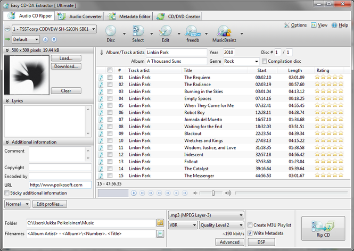Collapse the Additional information section
This screenshot has height=251, width=354.
(x=7, y=142)
